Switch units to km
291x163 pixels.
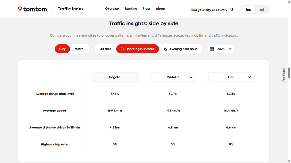pos(248,10)
